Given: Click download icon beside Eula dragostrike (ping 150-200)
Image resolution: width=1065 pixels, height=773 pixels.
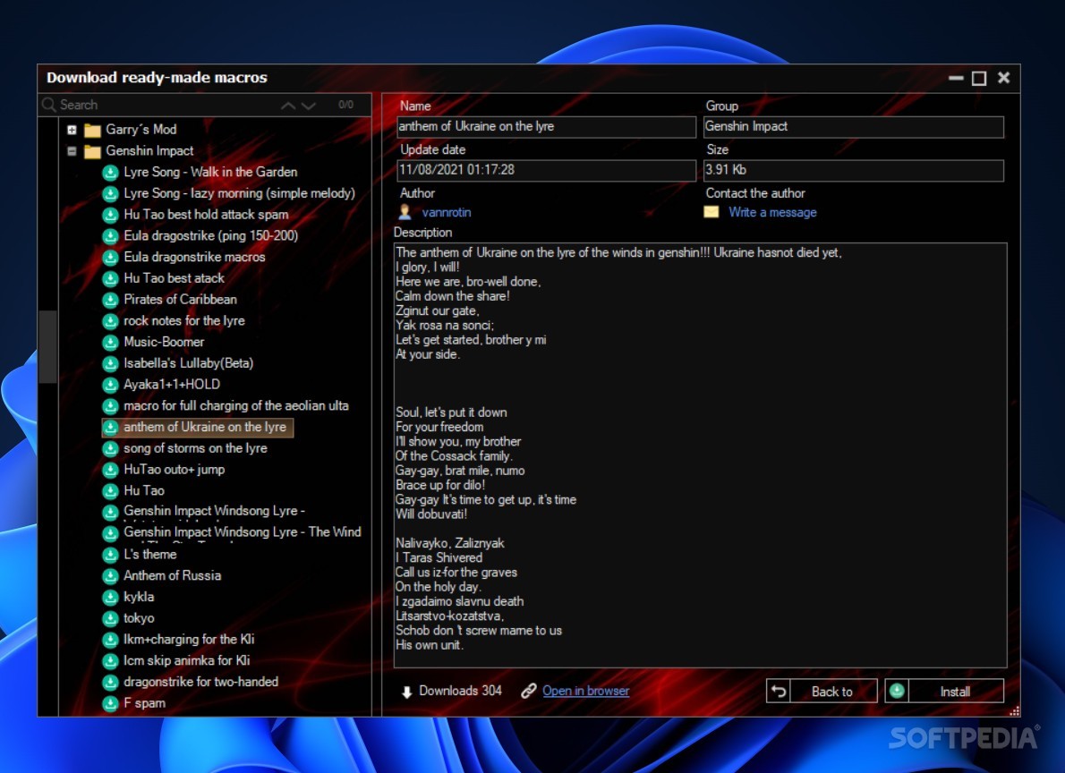Looking at the screenshot, I should point(110,235).
